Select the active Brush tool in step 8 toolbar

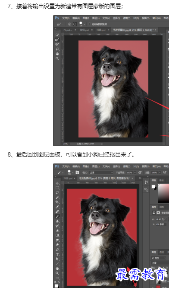pyautogui.click(x=57, y=216)
